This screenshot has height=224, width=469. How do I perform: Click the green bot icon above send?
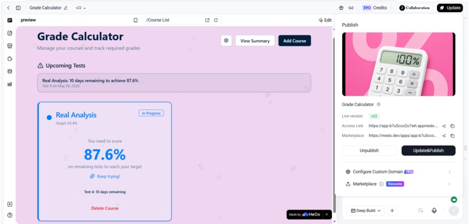pos(454,200)
